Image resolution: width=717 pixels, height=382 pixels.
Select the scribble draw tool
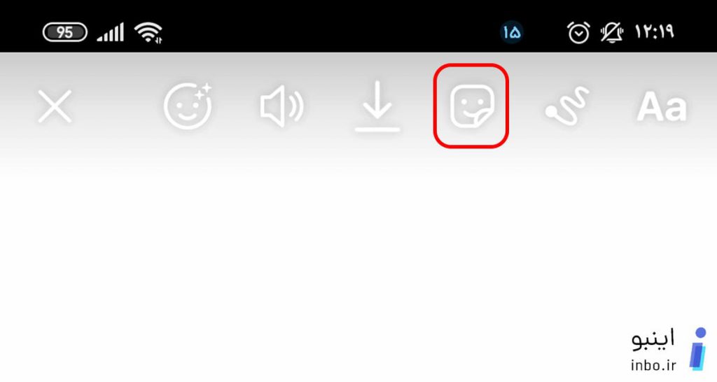point(567,106)
